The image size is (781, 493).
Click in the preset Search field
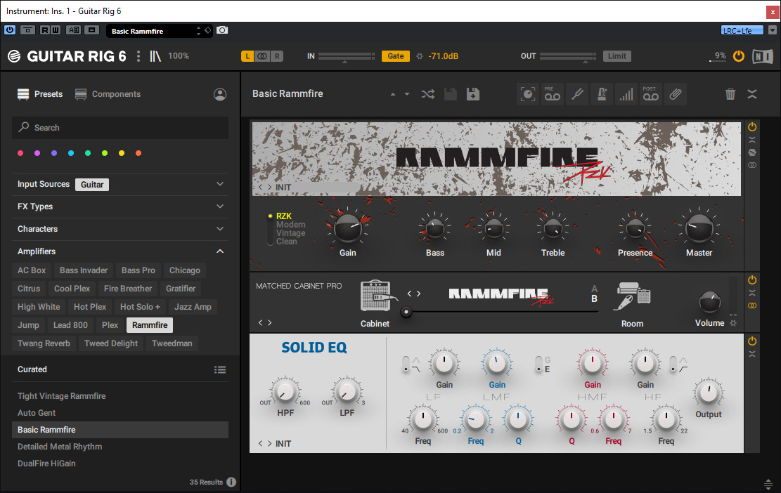click(x=120, y=128)
